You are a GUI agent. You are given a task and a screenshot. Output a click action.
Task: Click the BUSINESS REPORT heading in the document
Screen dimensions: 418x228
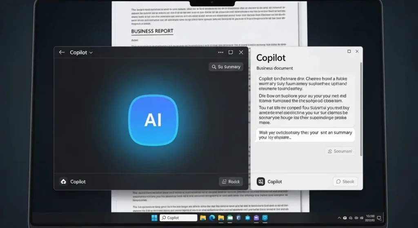click(152, 31)
